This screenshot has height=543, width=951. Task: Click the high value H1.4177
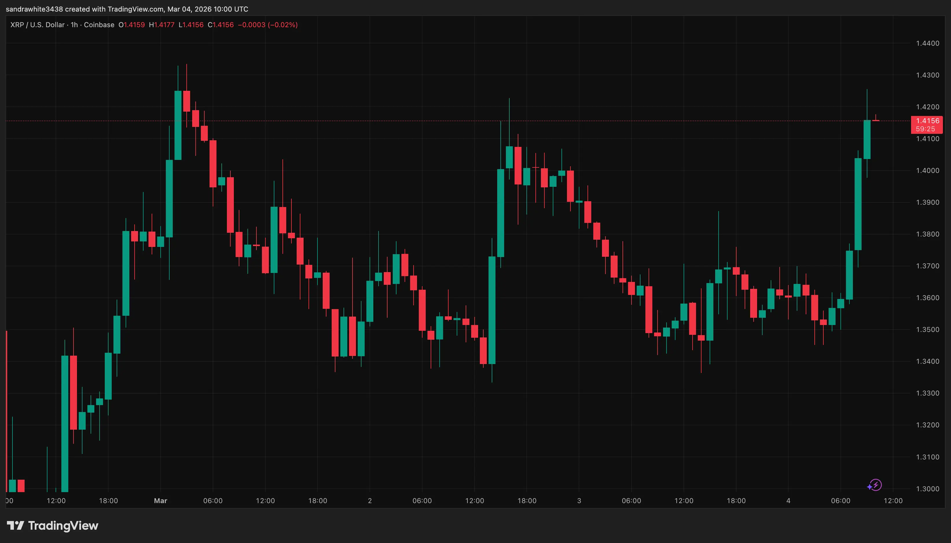pyautogui.click(x=161, y=25)
